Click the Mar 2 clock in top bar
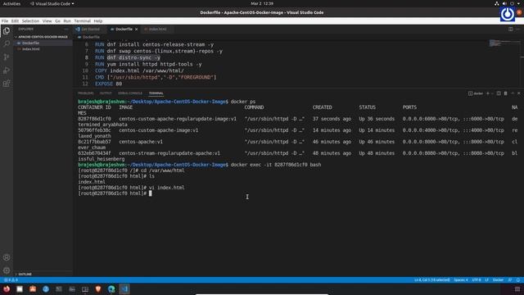 [x=262, y=3]
